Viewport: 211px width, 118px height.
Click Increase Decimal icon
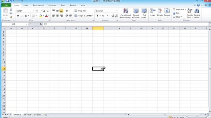(113, 16)
